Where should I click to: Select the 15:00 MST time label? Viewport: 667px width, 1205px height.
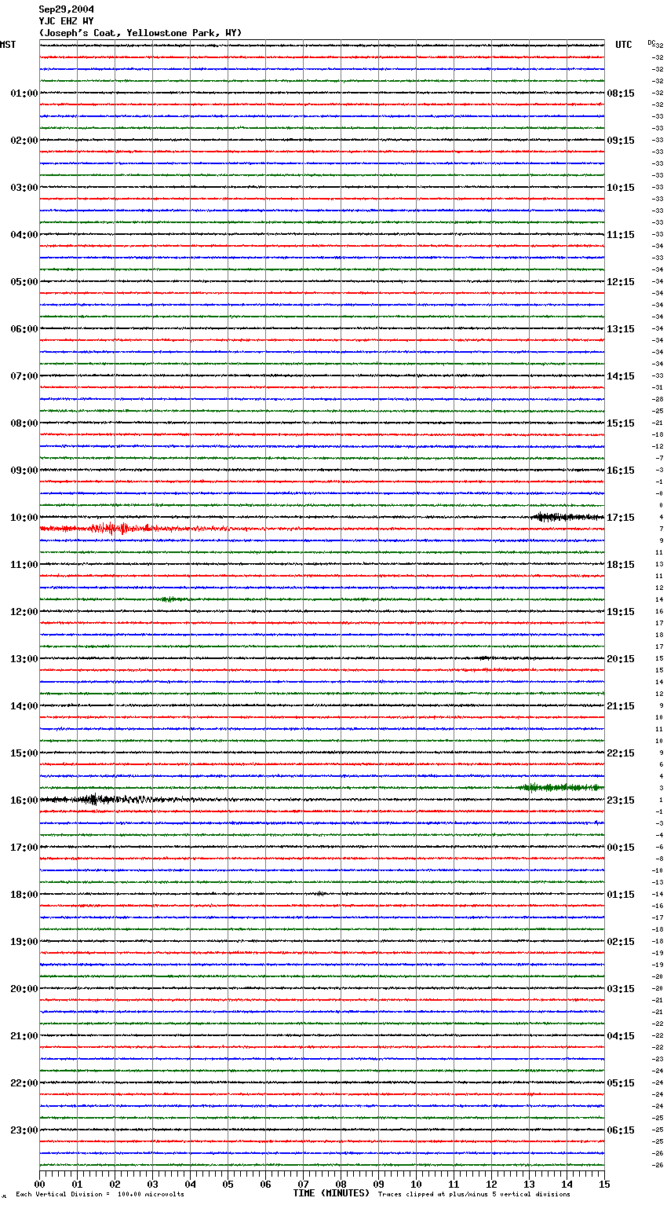click(x=24, y=753)
